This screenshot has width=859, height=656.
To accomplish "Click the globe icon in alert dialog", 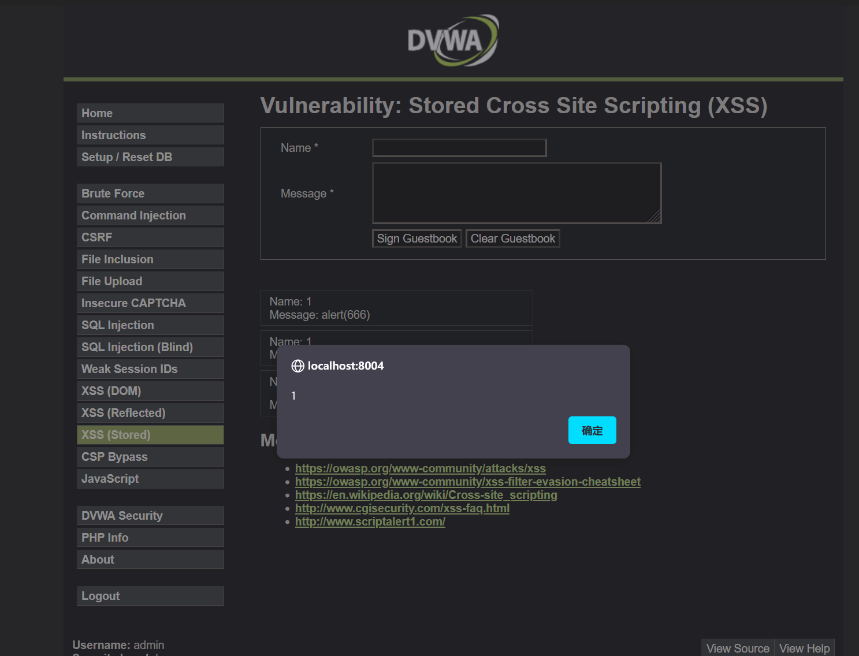I will [298, 366].
